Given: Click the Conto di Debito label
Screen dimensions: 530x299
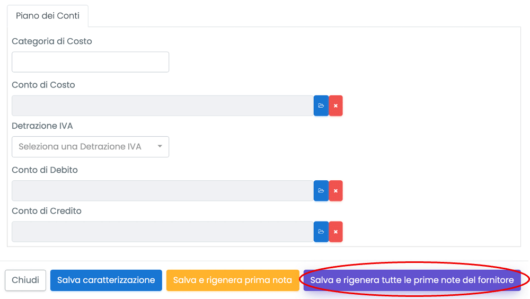Looking at the screenshot, I should 45,170.
